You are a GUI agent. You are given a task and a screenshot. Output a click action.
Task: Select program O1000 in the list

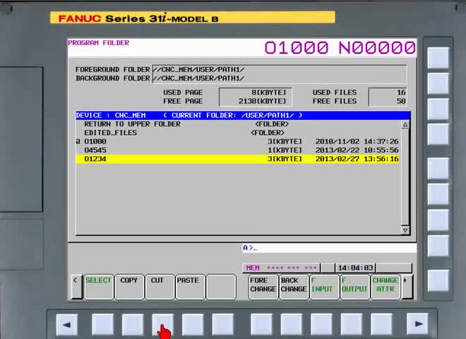(238, 141)
